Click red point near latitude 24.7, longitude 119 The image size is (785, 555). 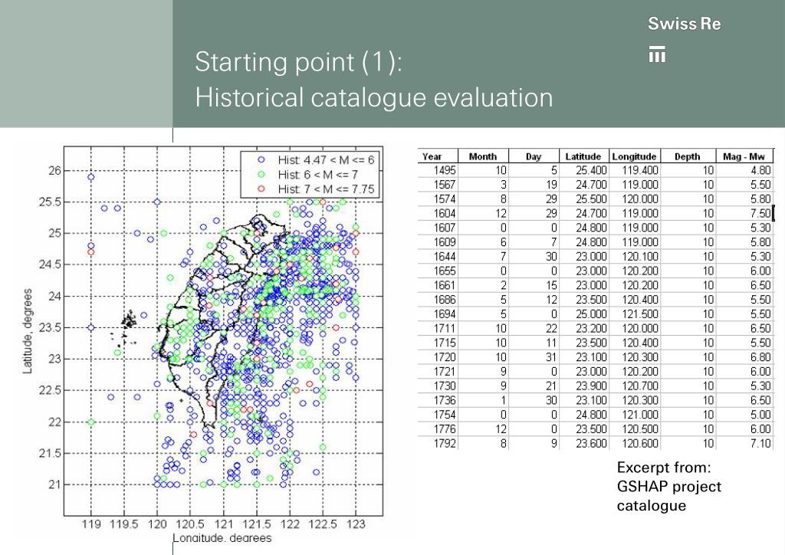point(90,251)
